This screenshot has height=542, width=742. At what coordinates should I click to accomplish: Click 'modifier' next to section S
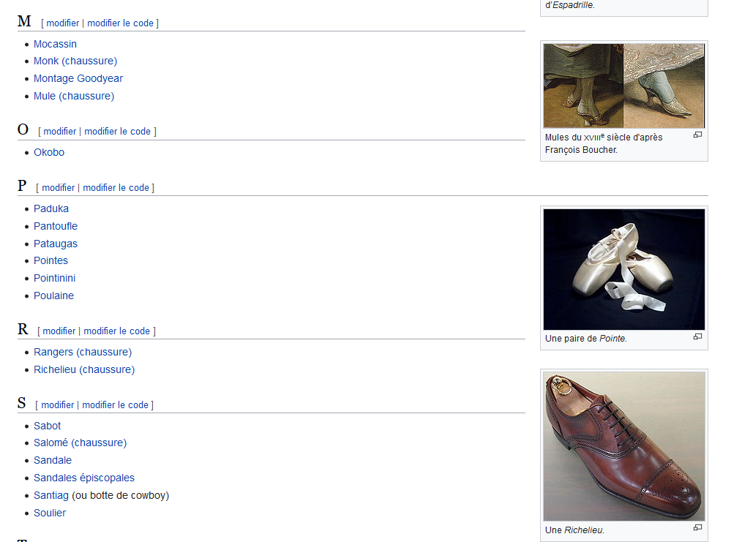(57, 404)
